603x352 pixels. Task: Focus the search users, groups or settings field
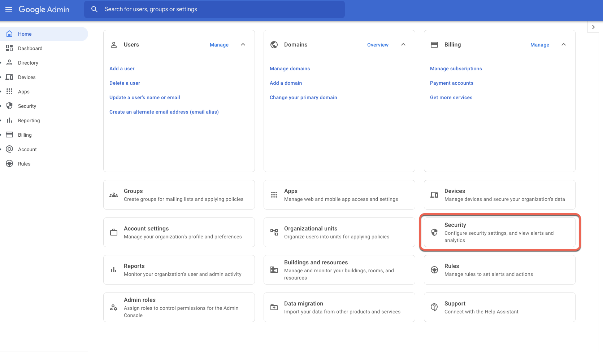[x=214, y=9]
